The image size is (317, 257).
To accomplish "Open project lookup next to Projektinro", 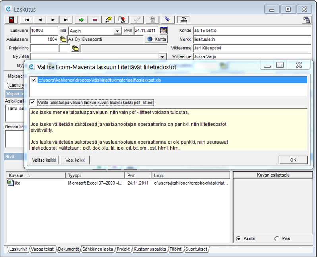I will (75, 48).
